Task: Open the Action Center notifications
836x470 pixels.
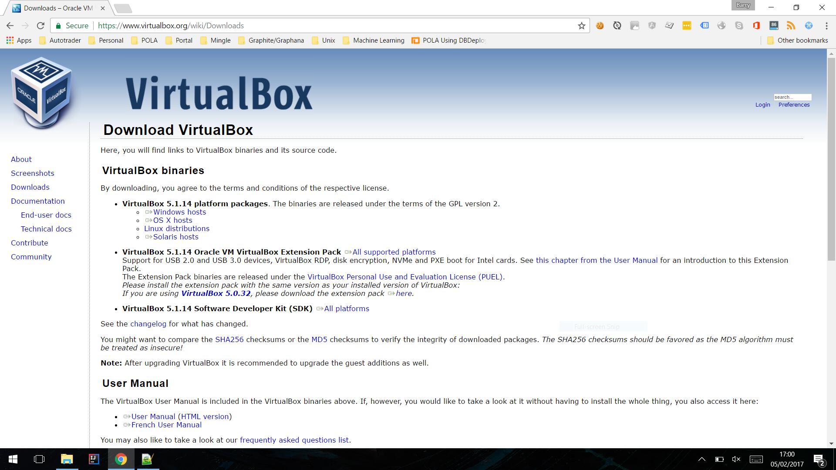Action: [x=819, y=460]
